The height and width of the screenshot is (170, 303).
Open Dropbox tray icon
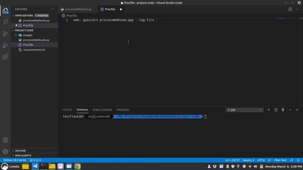click(x=214, y=166)
